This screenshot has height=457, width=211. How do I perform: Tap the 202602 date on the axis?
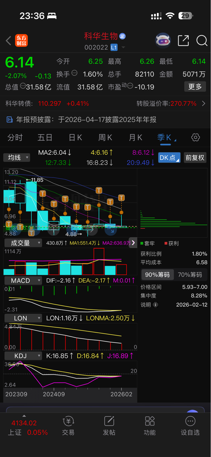coord(121,394)
